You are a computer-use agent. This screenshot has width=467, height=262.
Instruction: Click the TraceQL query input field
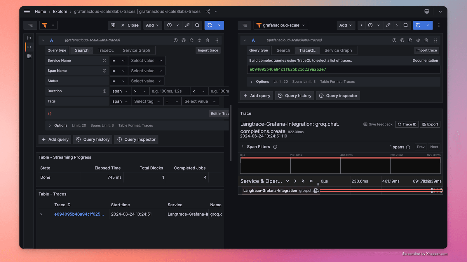(x=344, y=69)
